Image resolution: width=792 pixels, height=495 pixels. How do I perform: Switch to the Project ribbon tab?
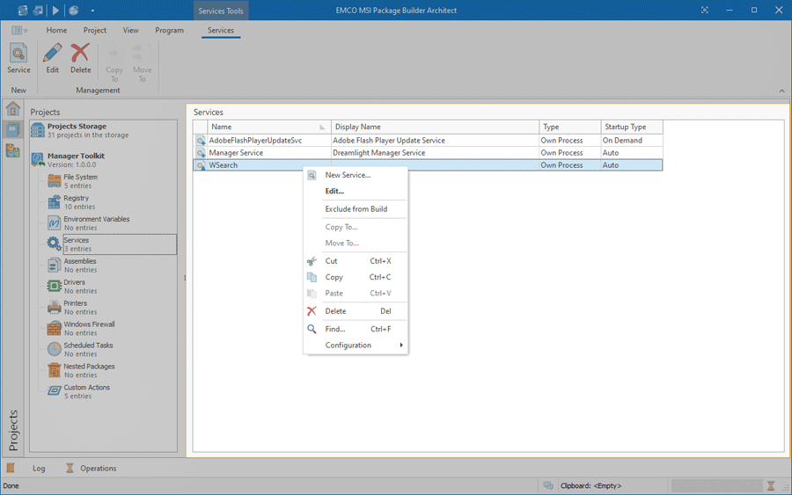[95, 30]
